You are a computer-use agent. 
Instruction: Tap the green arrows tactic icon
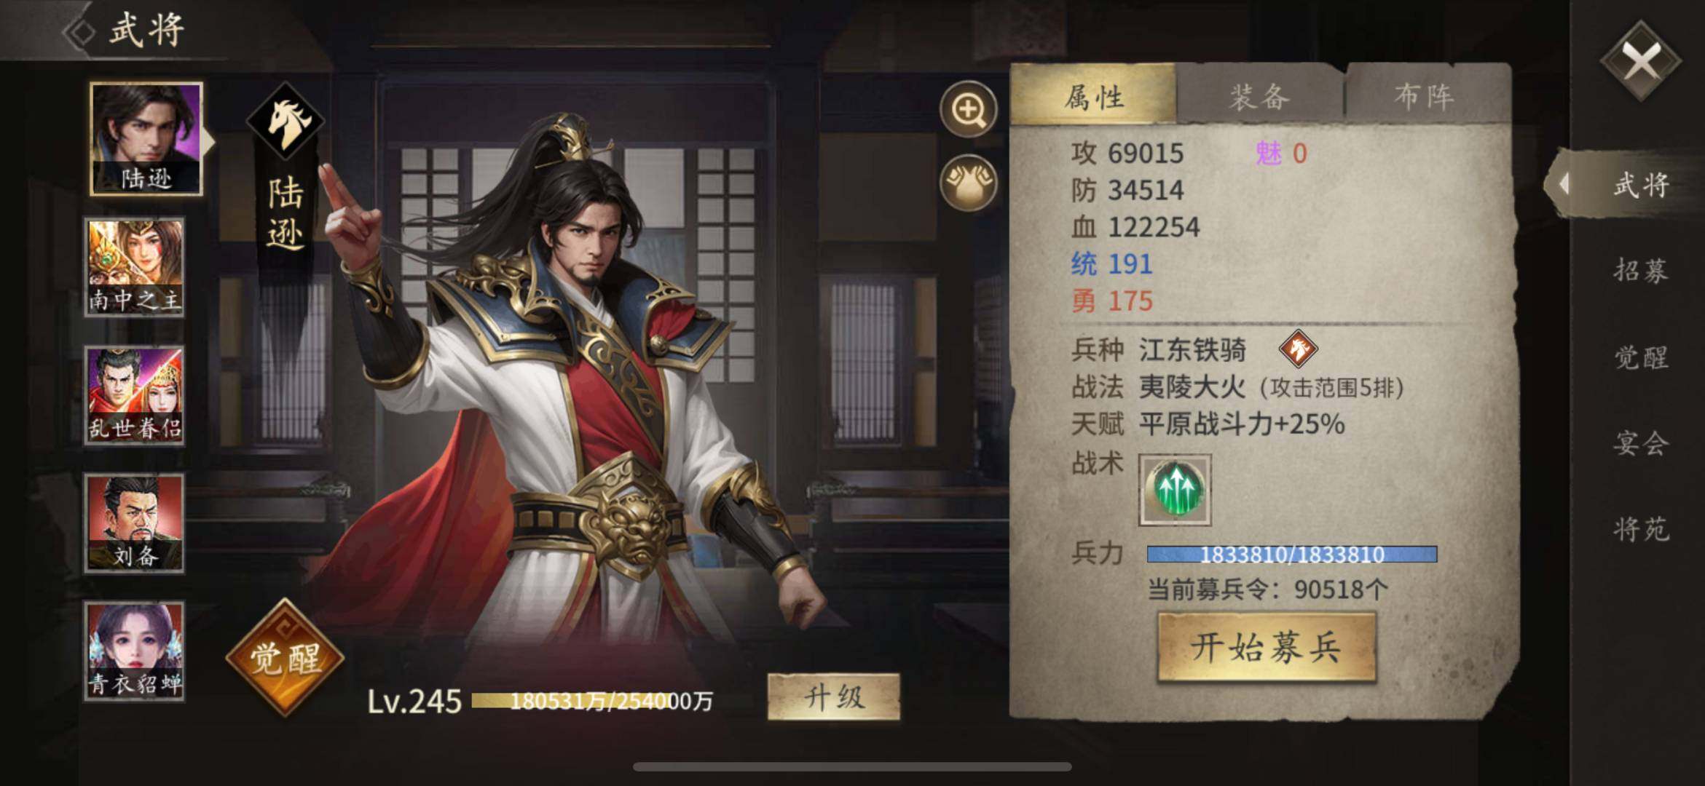click(1175, 490)
